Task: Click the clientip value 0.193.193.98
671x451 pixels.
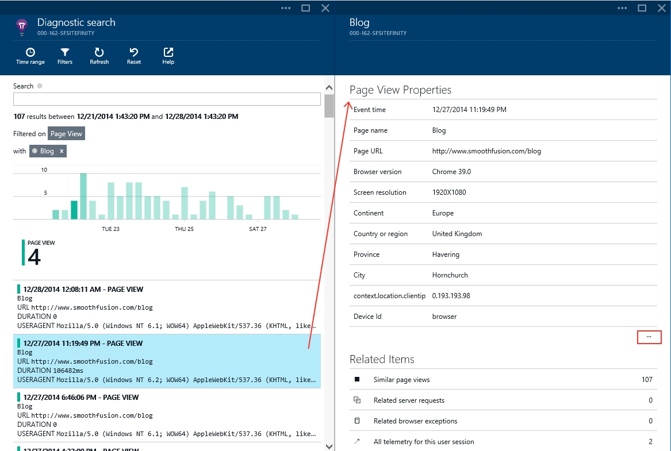Action: pos(451,295)
